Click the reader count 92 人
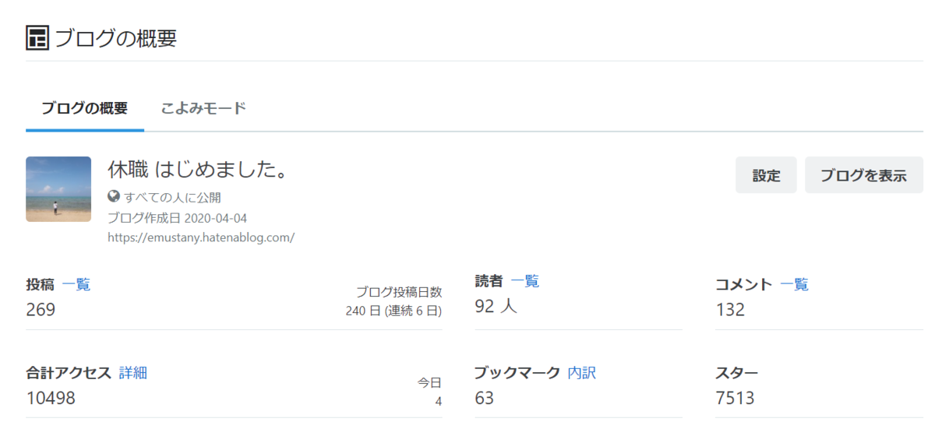Image resolution: width=935 pixels, height=443 pixels. 496,307
